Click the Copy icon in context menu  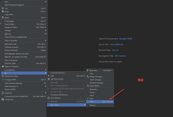3,11
